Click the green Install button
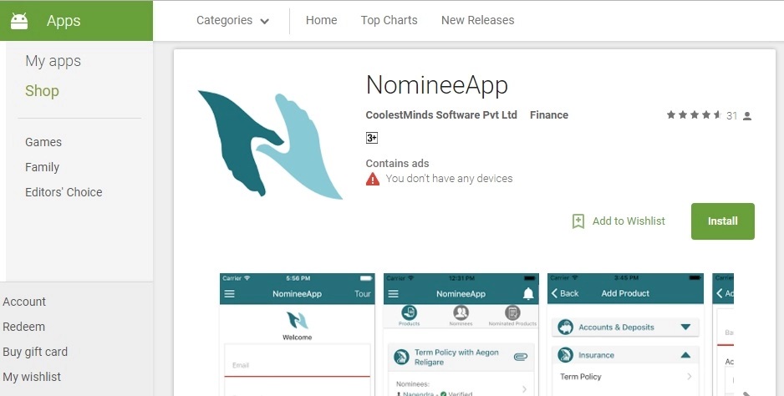The image size is (784, 396). point(722,221)
